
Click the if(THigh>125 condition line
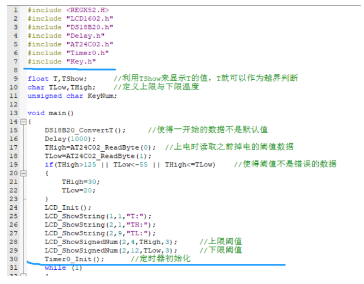[130, 164]
